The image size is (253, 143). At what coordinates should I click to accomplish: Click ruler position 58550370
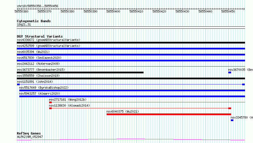click(44, 11)
